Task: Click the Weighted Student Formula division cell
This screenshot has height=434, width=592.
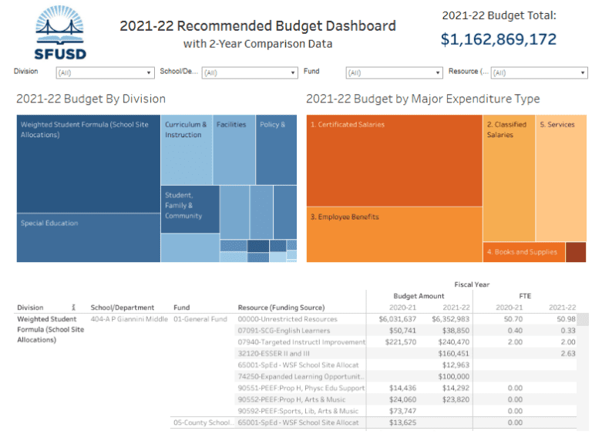Action: click(51, 329)
